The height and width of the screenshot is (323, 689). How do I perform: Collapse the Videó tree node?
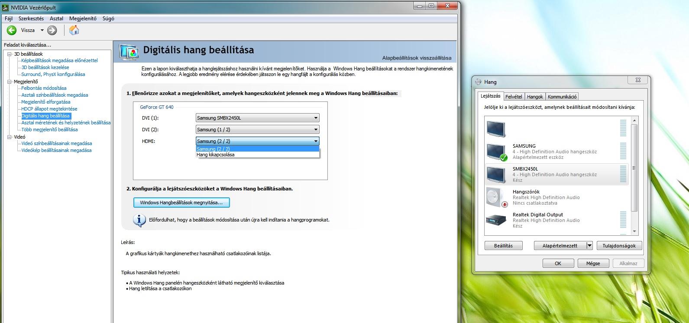[x=10, y=137]
